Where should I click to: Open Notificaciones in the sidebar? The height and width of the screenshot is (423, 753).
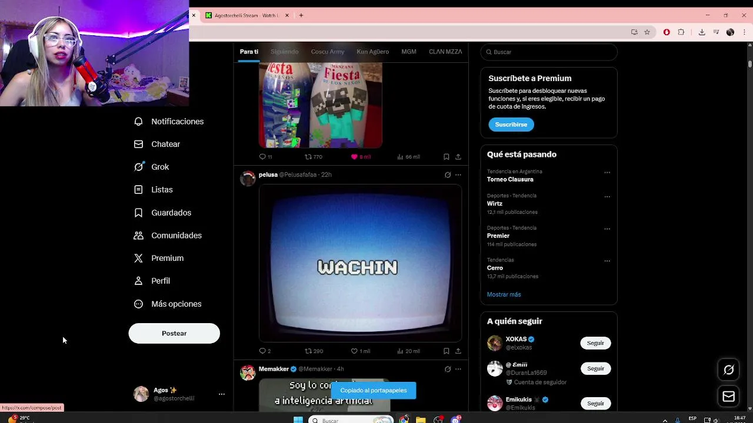[169, 121]
